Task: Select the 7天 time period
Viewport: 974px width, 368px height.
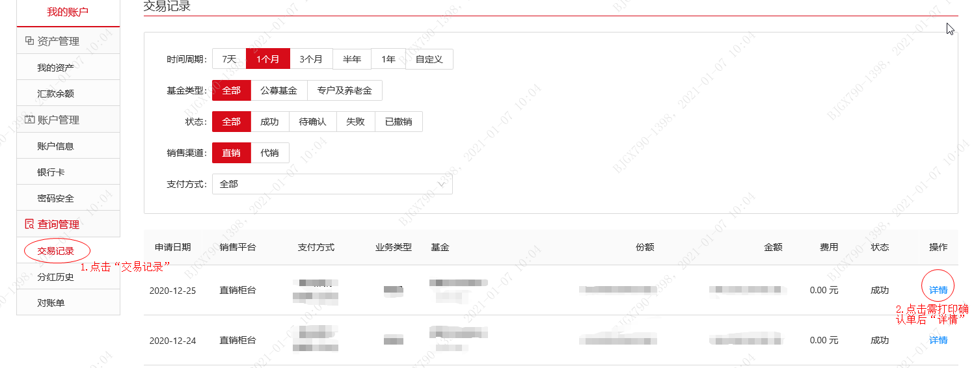Action: pyautogui.click(x=229, y=59)
